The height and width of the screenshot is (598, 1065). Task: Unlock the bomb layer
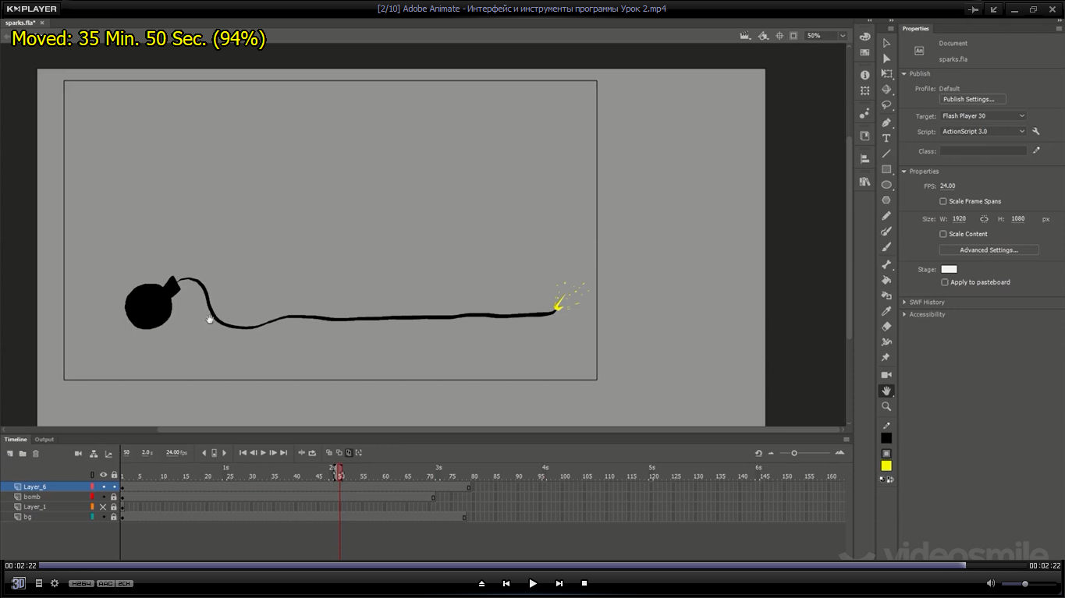click(x=114, y=497)
